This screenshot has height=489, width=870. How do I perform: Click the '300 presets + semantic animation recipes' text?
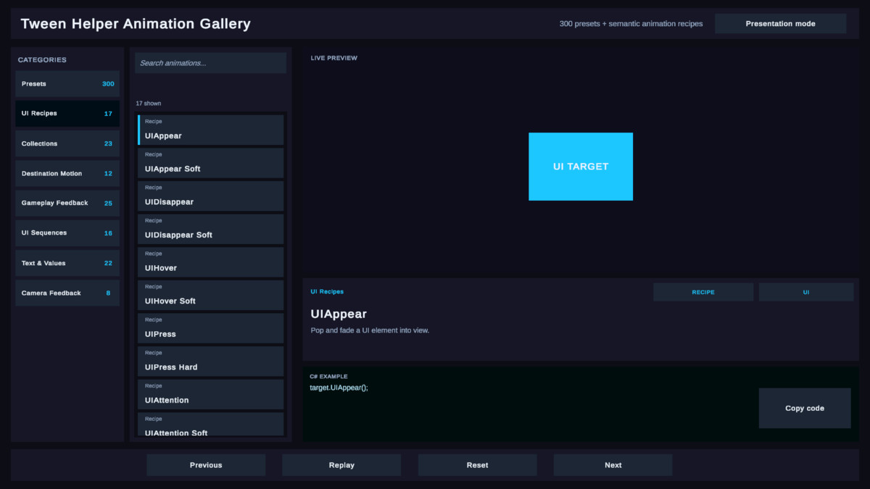click(x=631, y=24)
